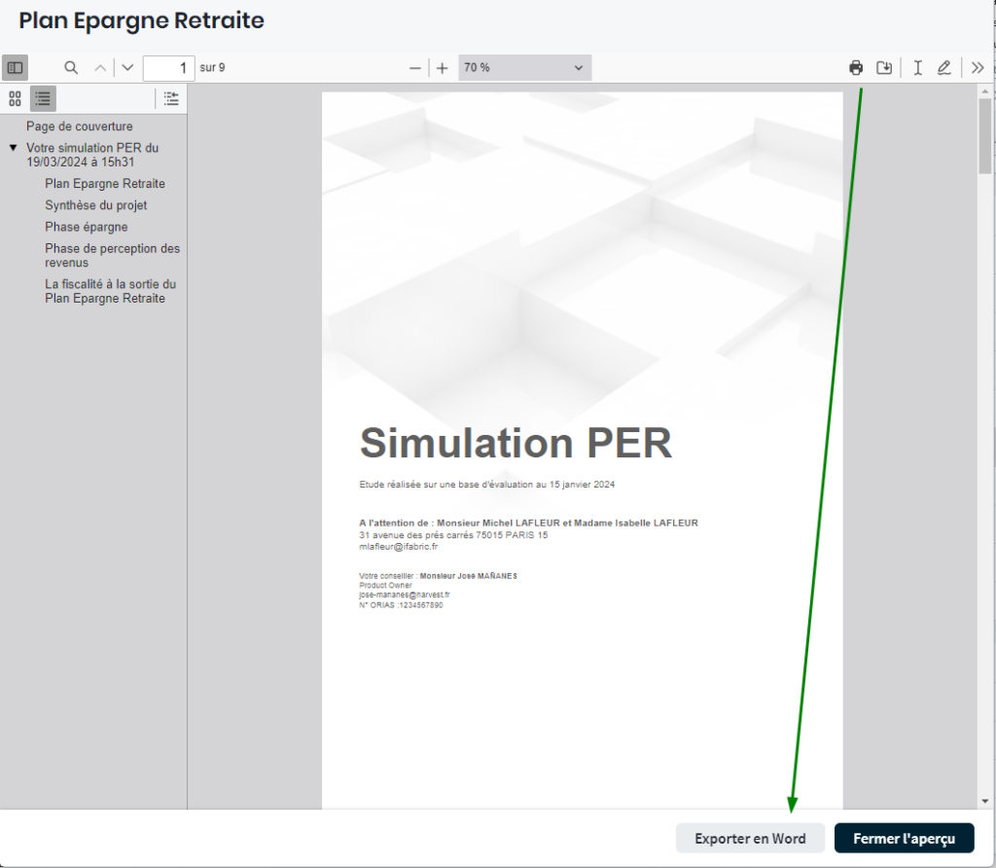996x868 pixels.
Task: Download the PDF using save icon
Action: [884, 68]
